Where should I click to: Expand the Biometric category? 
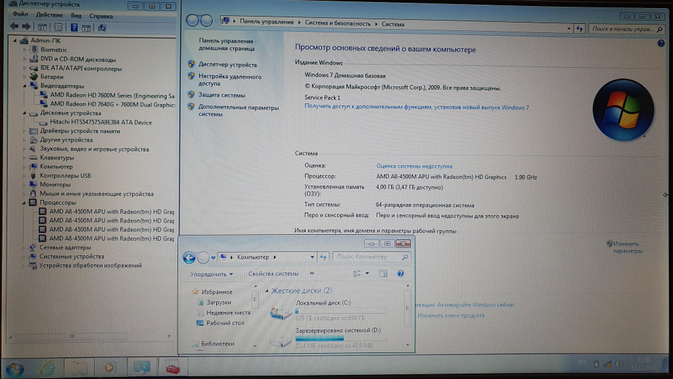coord(24,50)
